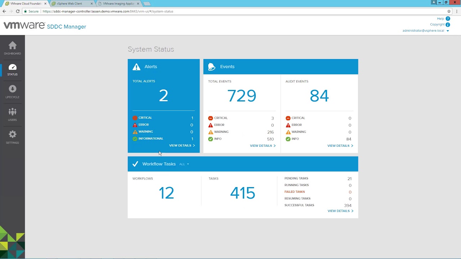Click the Help question mark icon
Viewport: 461px width, 259px height.
click(x=448, y=19)
